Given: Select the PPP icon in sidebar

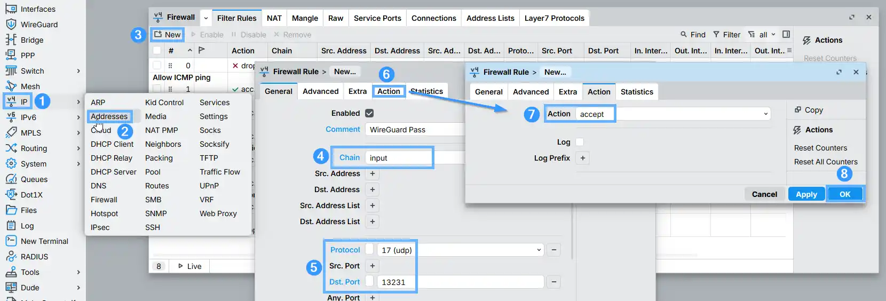Looking at the screenshot, I should point(11,56).
